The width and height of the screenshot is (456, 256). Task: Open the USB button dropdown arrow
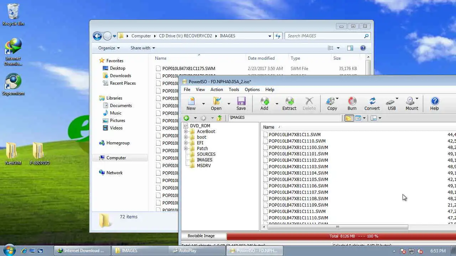397,99
